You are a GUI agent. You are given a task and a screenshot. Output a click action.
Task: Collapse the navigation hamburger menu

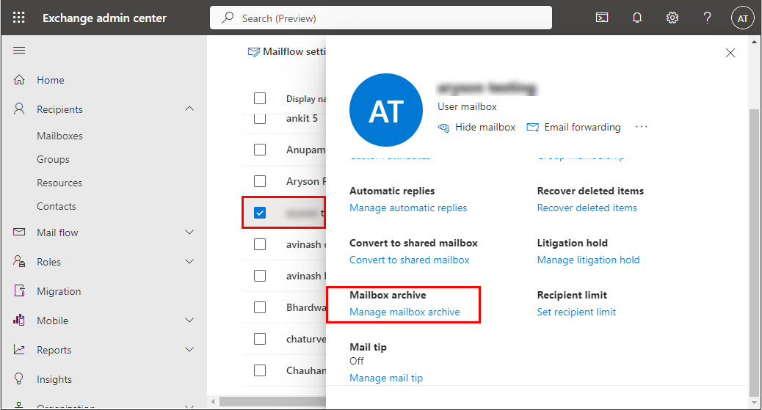click(19, 50)
